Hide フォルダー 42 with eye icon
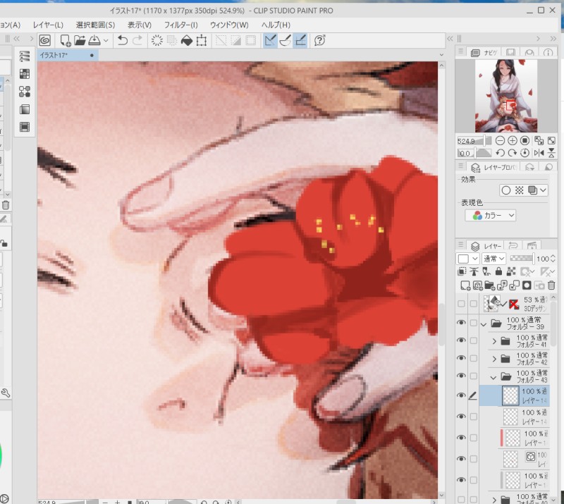 (x=461, y=358)
